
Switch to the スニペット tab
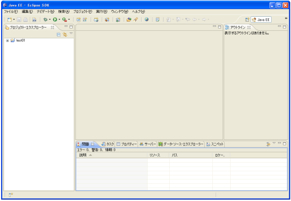(x=215, y=144)
